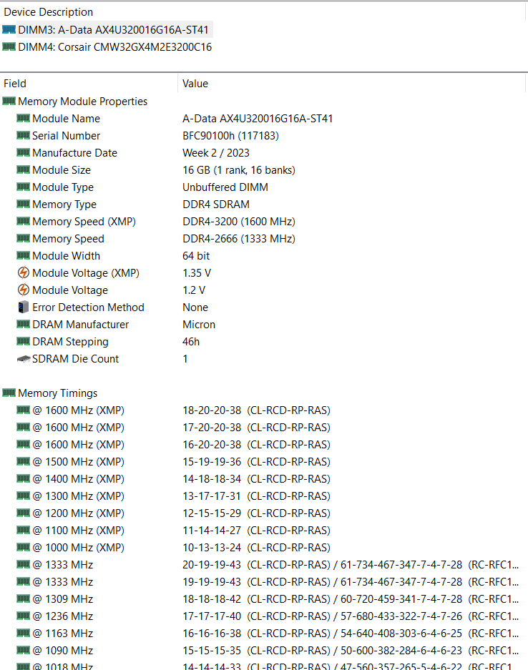
Task: Click the @ 1090 MHz row icon
Action: coord(23,650)
